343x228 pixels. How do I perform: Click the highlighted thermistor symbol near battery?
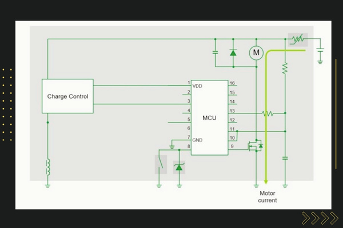tap(298, 39)
